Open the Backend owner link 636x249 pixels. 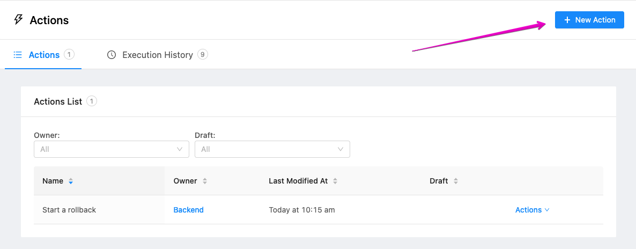pyautogui.click(x=189, y=210)
